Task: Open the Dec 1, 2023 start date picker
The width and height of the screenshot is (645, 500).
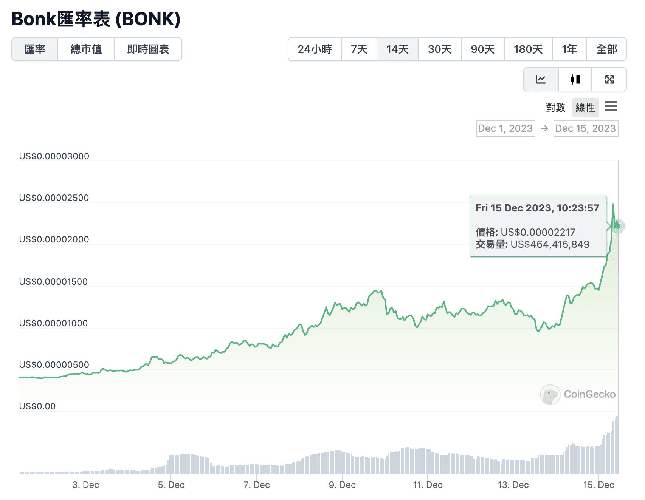Action: tap(505, 128)
